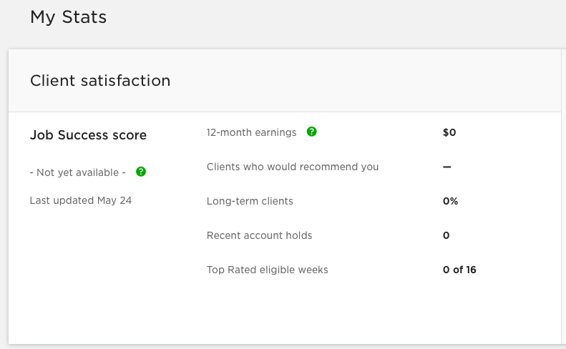Click empty area below Top Rated weeks row
Image resolution: width=566 pixels, height=349 pixels.
click(285, 310)
